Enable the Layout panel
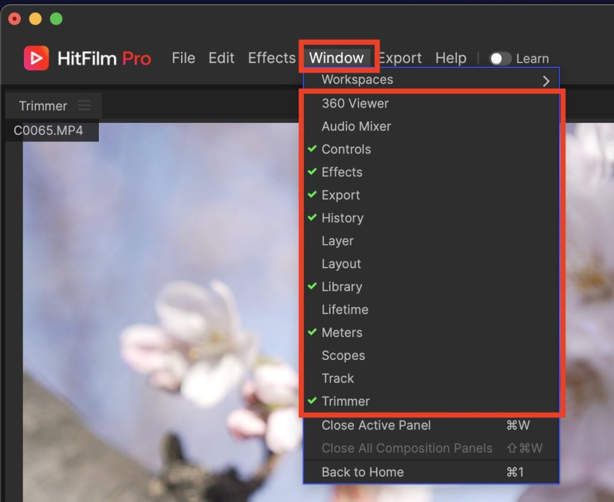The image size is (614, 502). [431, 263]
